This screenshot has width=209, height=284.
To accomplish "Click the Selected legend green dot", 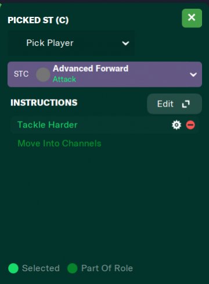I will point(13,268).
